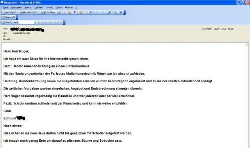Click the binoculars icon at toolbar end
The image size is (250, 148).
pyautogui.click(x=121, y=12)
